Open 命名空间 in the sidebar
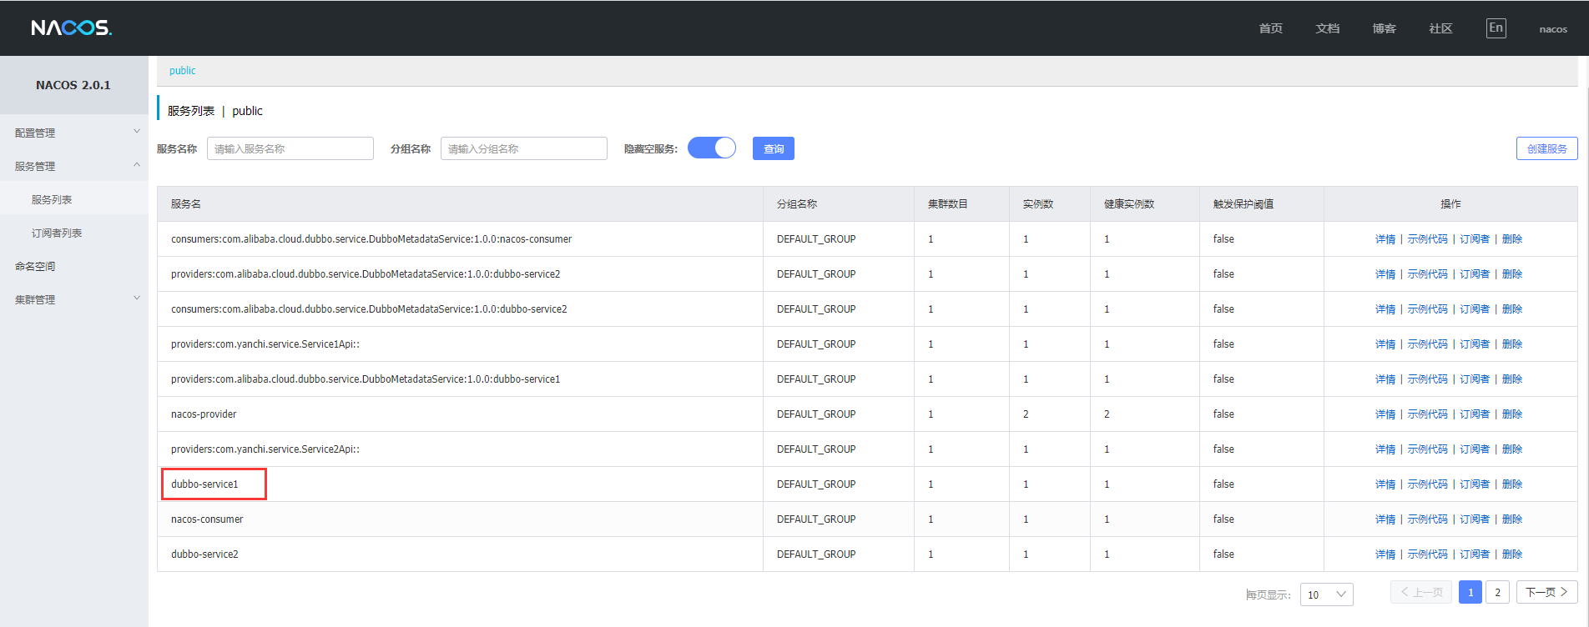1589x627 pixels. [x=35, y=266]
